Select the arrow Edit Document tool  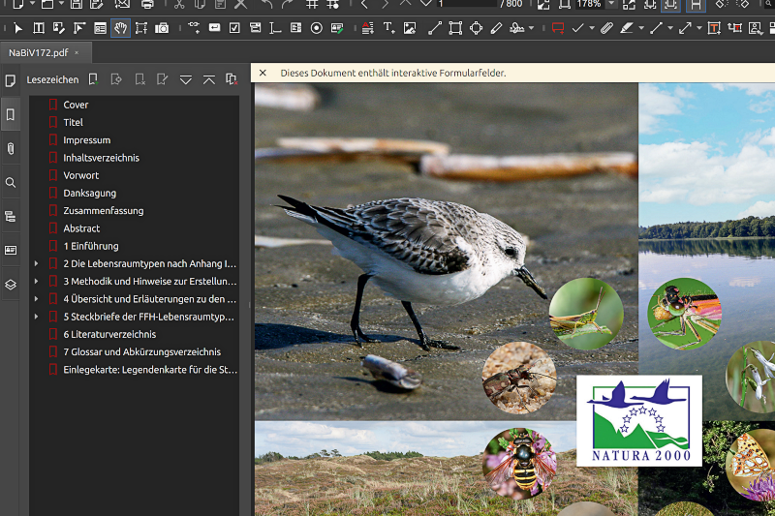(17, 28)
